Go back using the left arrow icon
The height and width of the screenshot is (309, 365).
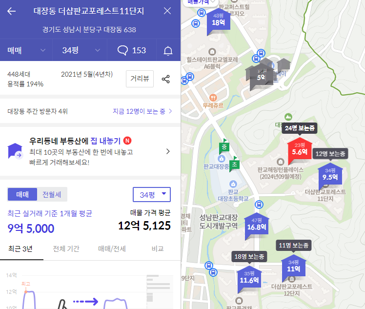[11, 11]
